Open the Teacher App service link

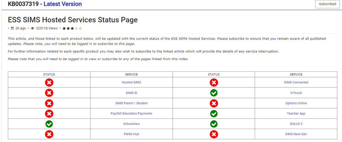coord(296,113)
